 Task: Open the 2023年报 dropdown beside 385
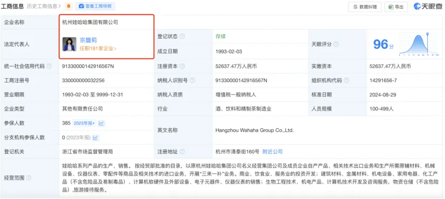tap(84, 123)
